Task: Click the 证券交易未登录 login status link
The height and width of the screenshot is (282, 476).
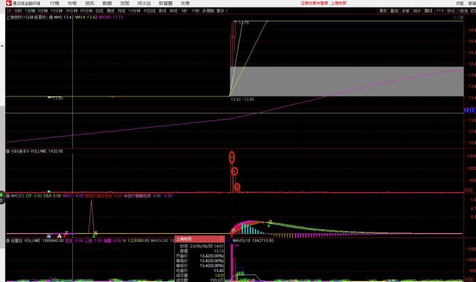Action: point(314,3)
